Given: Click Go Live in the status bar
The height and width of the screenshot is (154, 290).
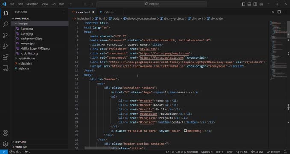Looking at the screenshot, I should 257,152.
